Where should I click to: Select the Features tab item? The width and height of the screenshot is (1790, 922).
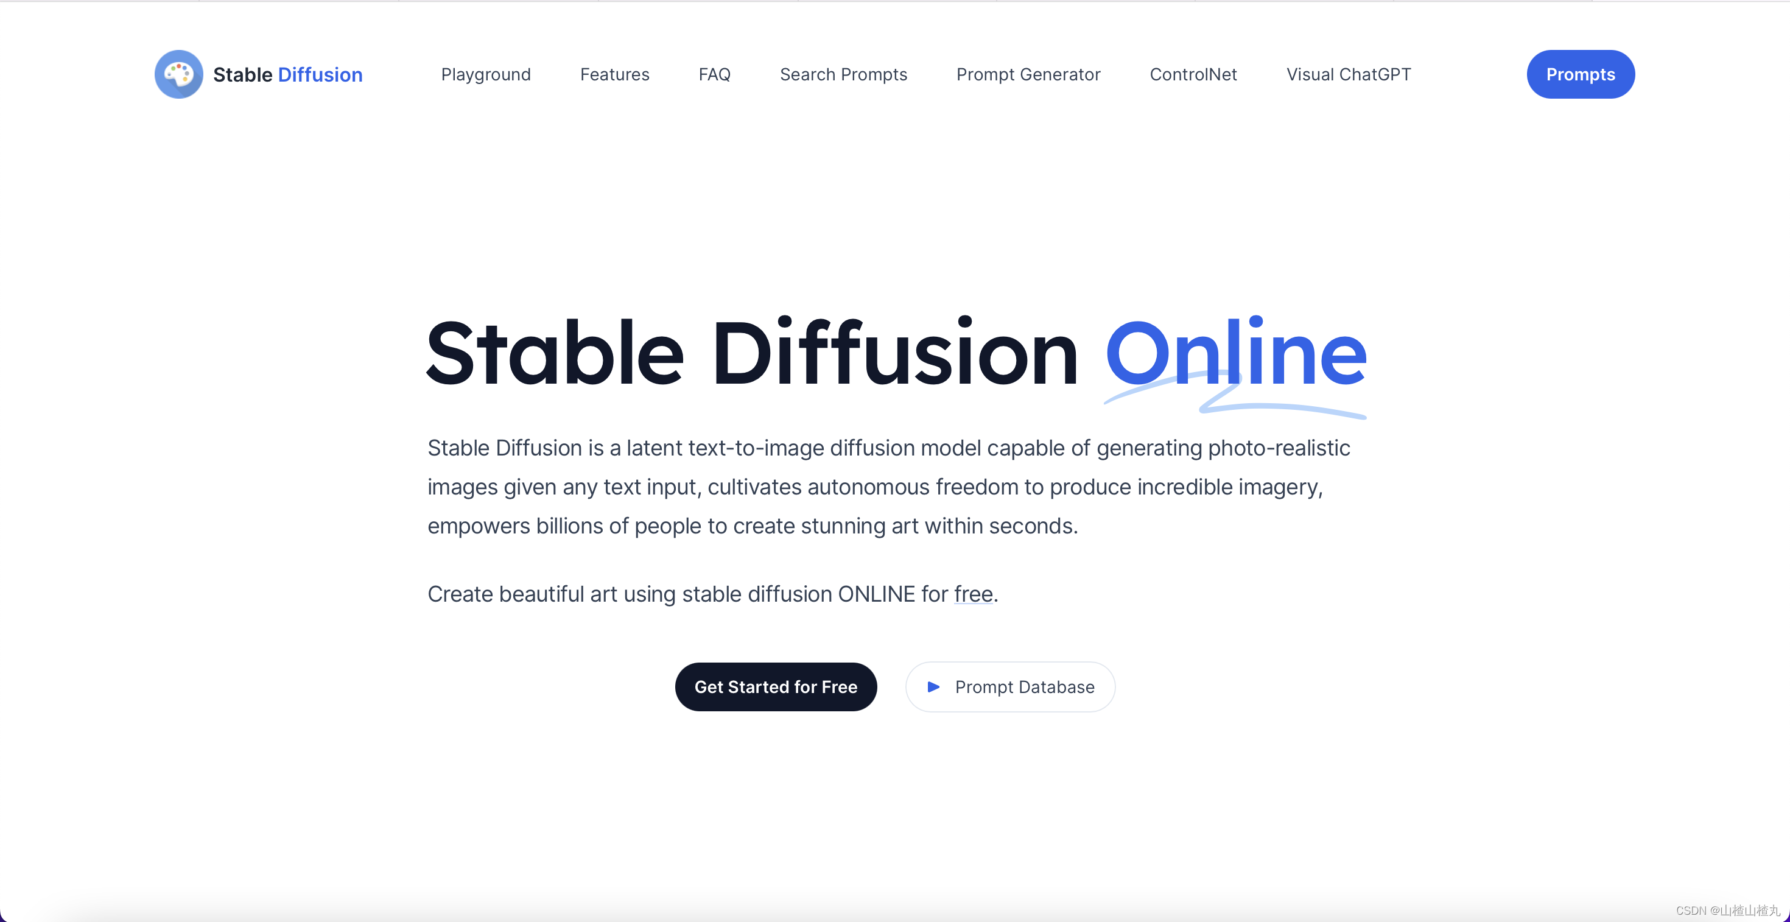coord(615,74)
